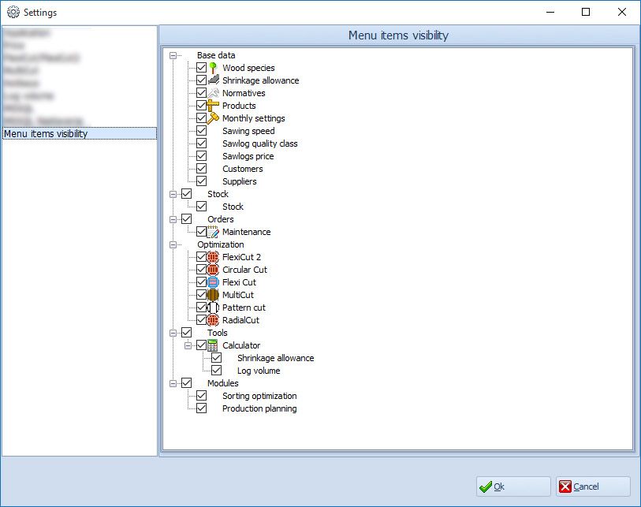This screenshot has width=641, height=507.
Task: Collapse the Calculator subtree
Action: pyautogui.click(x=188, y=345)
